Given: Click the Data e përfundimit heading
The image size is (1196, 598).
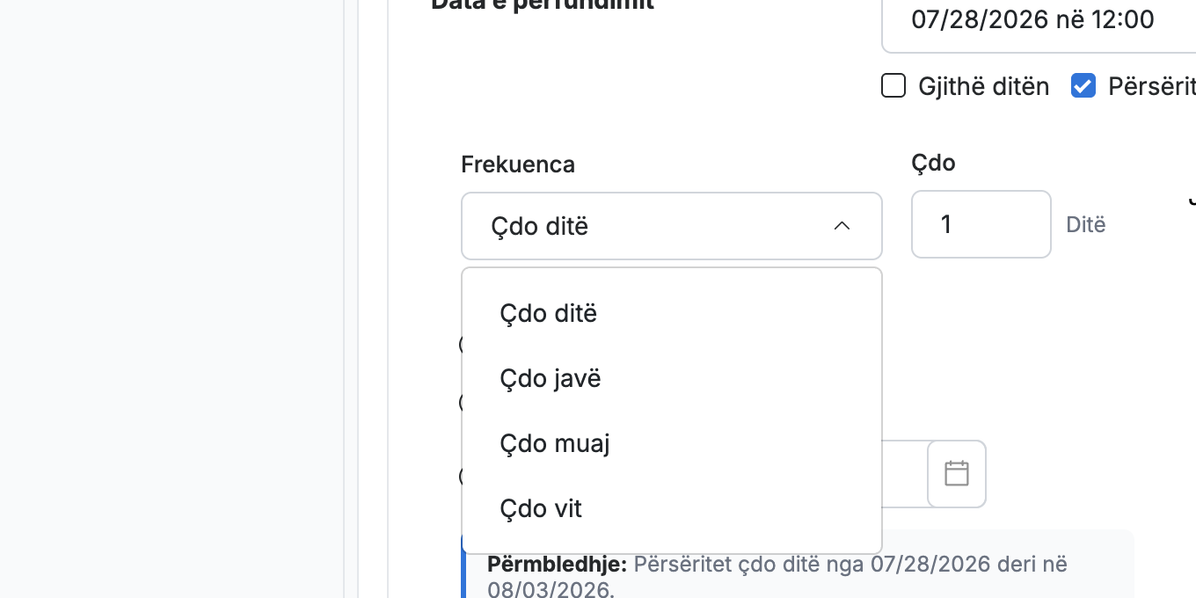Looking at the screenshot, I should (x=543, y=4).
